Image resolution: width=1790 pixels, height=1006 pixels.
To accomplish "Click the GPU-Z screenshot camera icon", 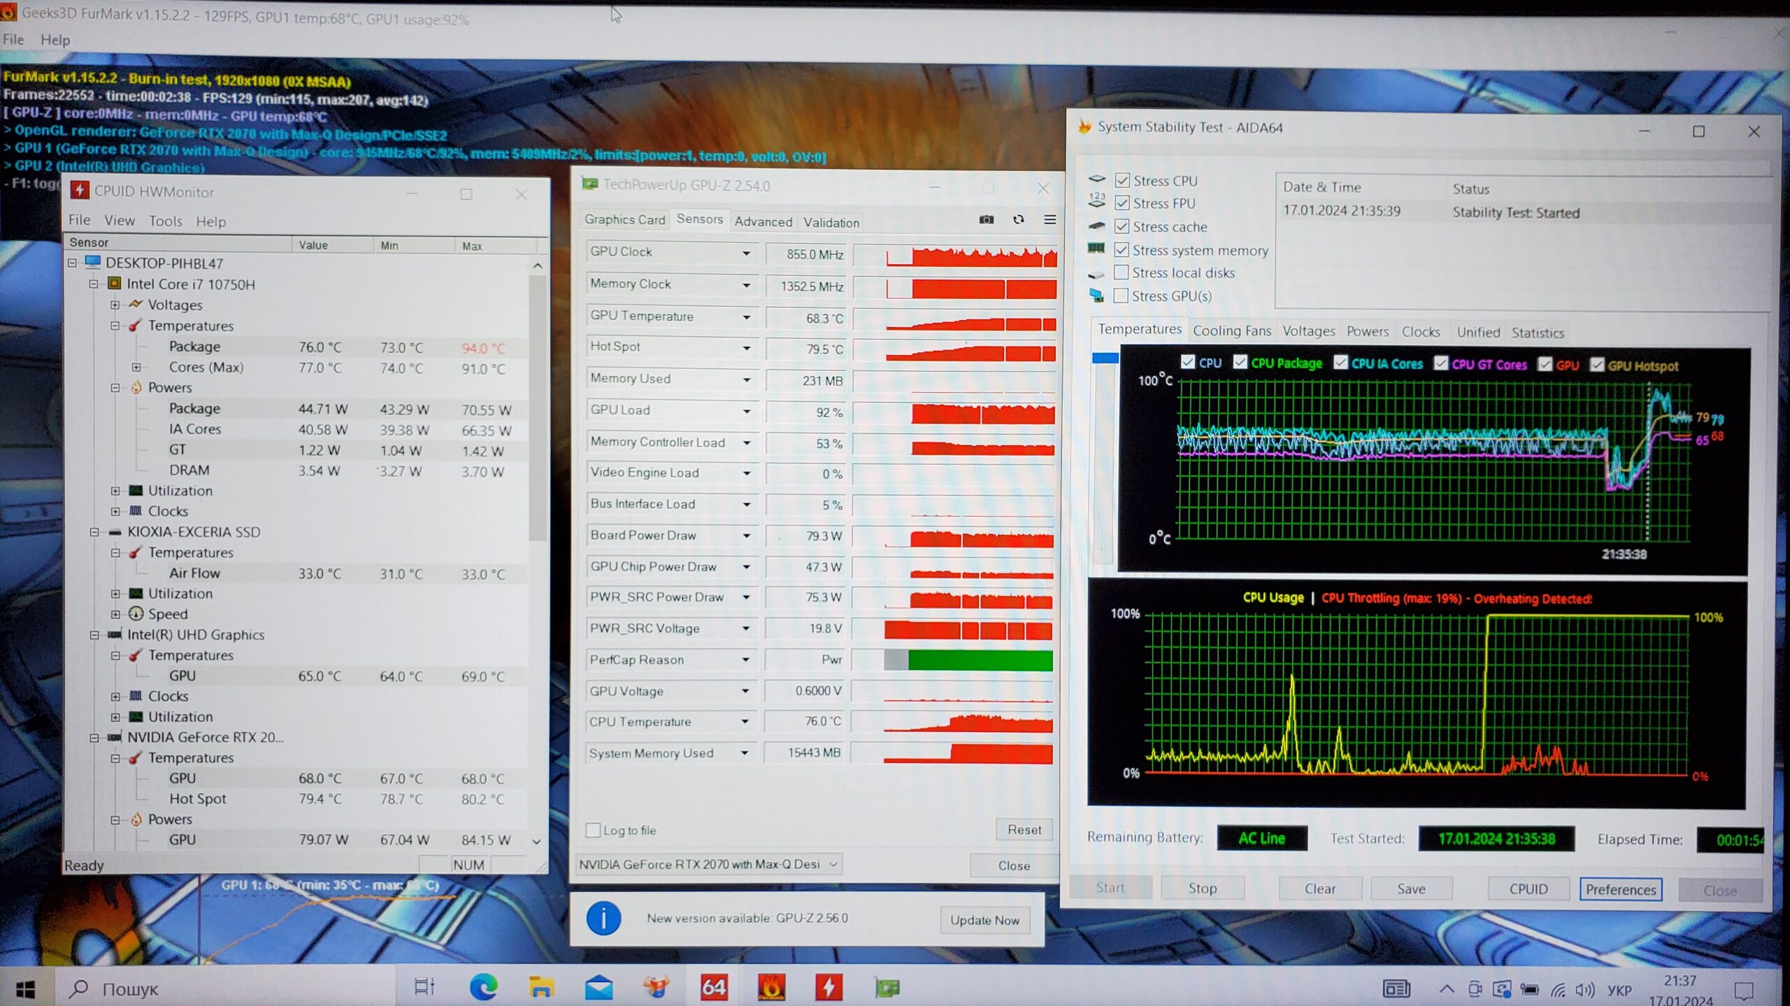I will point(986,219).
